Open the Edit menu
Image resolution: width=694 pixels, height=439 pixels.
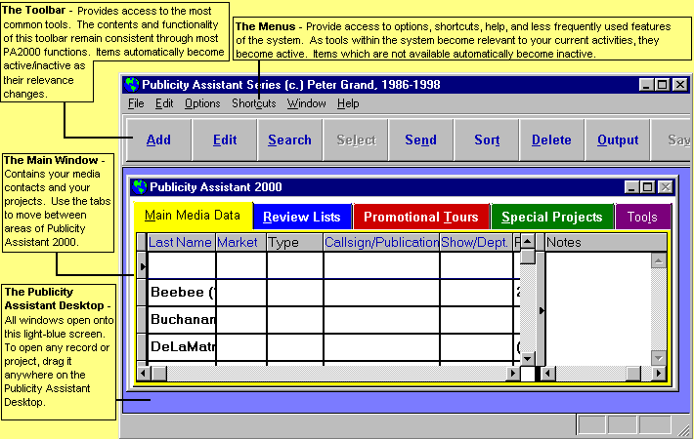coord(164,103)
